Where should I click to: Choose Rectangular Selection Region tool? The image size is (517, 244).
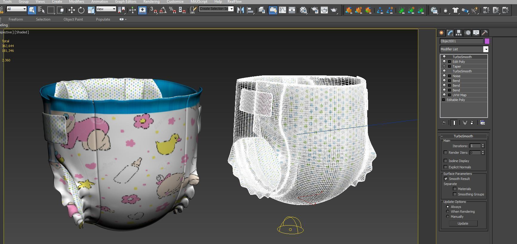[51, 10]
